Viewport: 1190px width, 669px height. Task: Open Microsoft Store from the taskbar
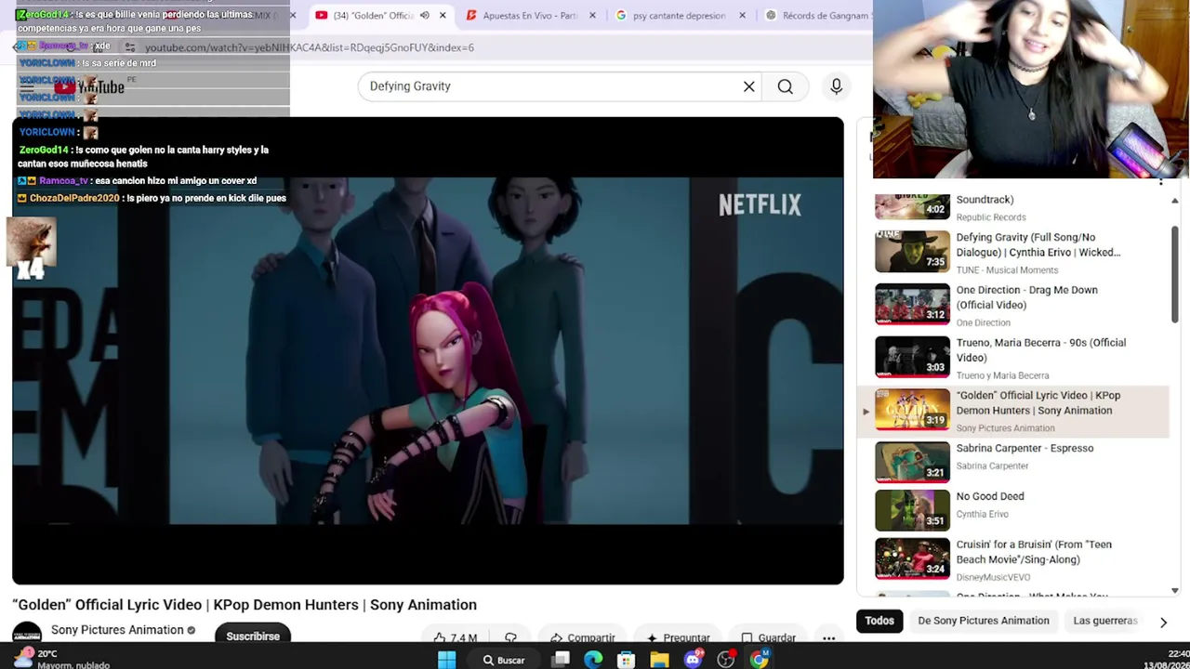point(626,660)
